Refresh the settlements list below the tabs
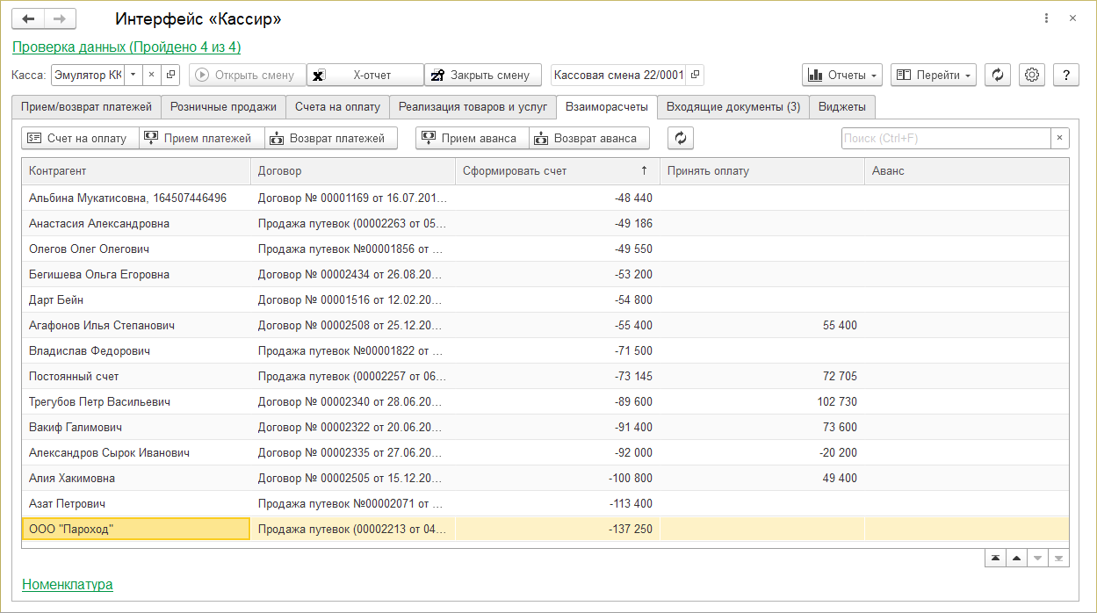The image size is (1097, 613). 681,138
